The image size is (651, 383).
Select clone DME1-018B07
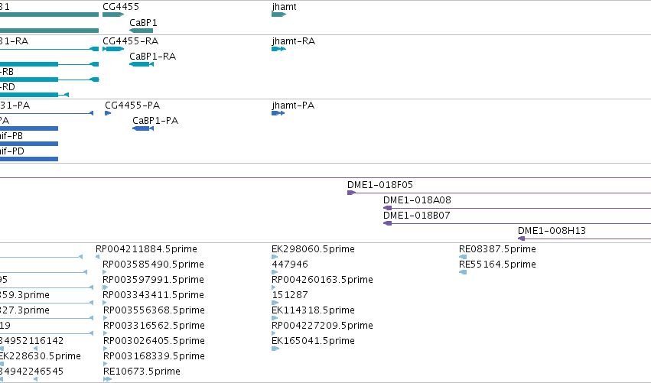click(517, 224)
